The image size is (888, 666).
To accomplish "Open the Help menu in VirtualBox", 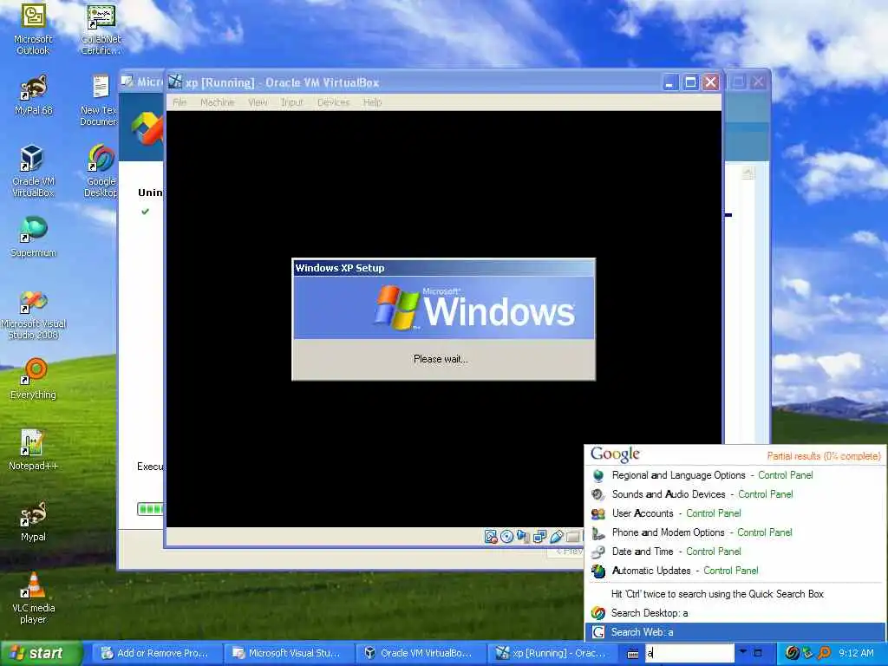I will (372, 102).
